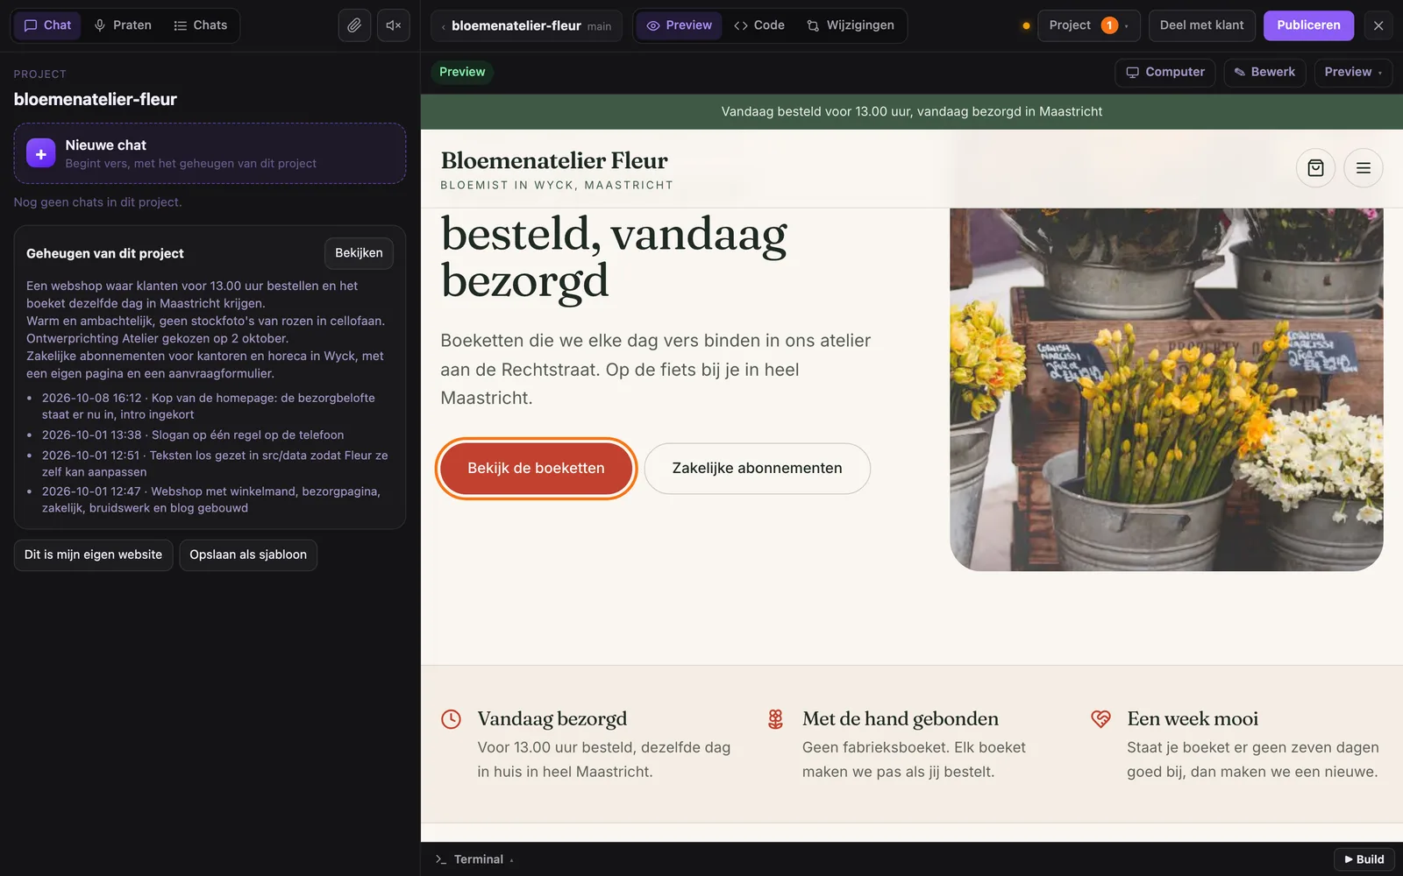
Task: Click memory entry dated 2026-10-01 12:47
Action: pyautogui.click(x=211, y=499)
